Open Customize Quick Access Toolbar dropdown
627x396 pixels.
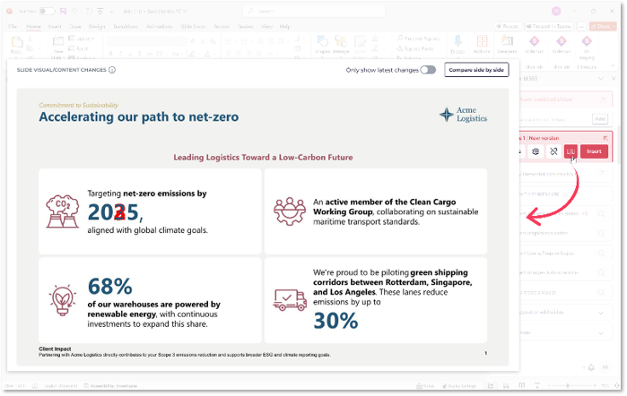point(111,11)
